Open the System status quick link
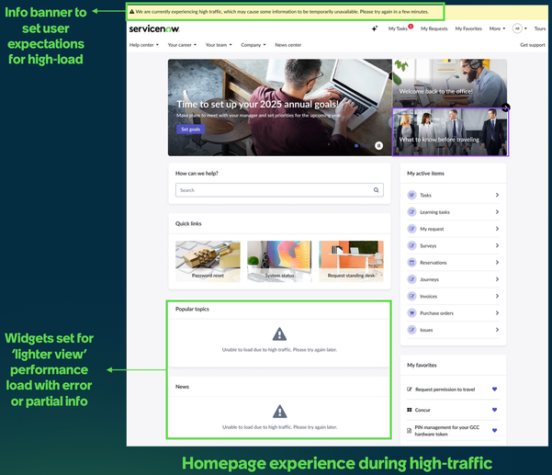The image size is (552, 475). 279,261
